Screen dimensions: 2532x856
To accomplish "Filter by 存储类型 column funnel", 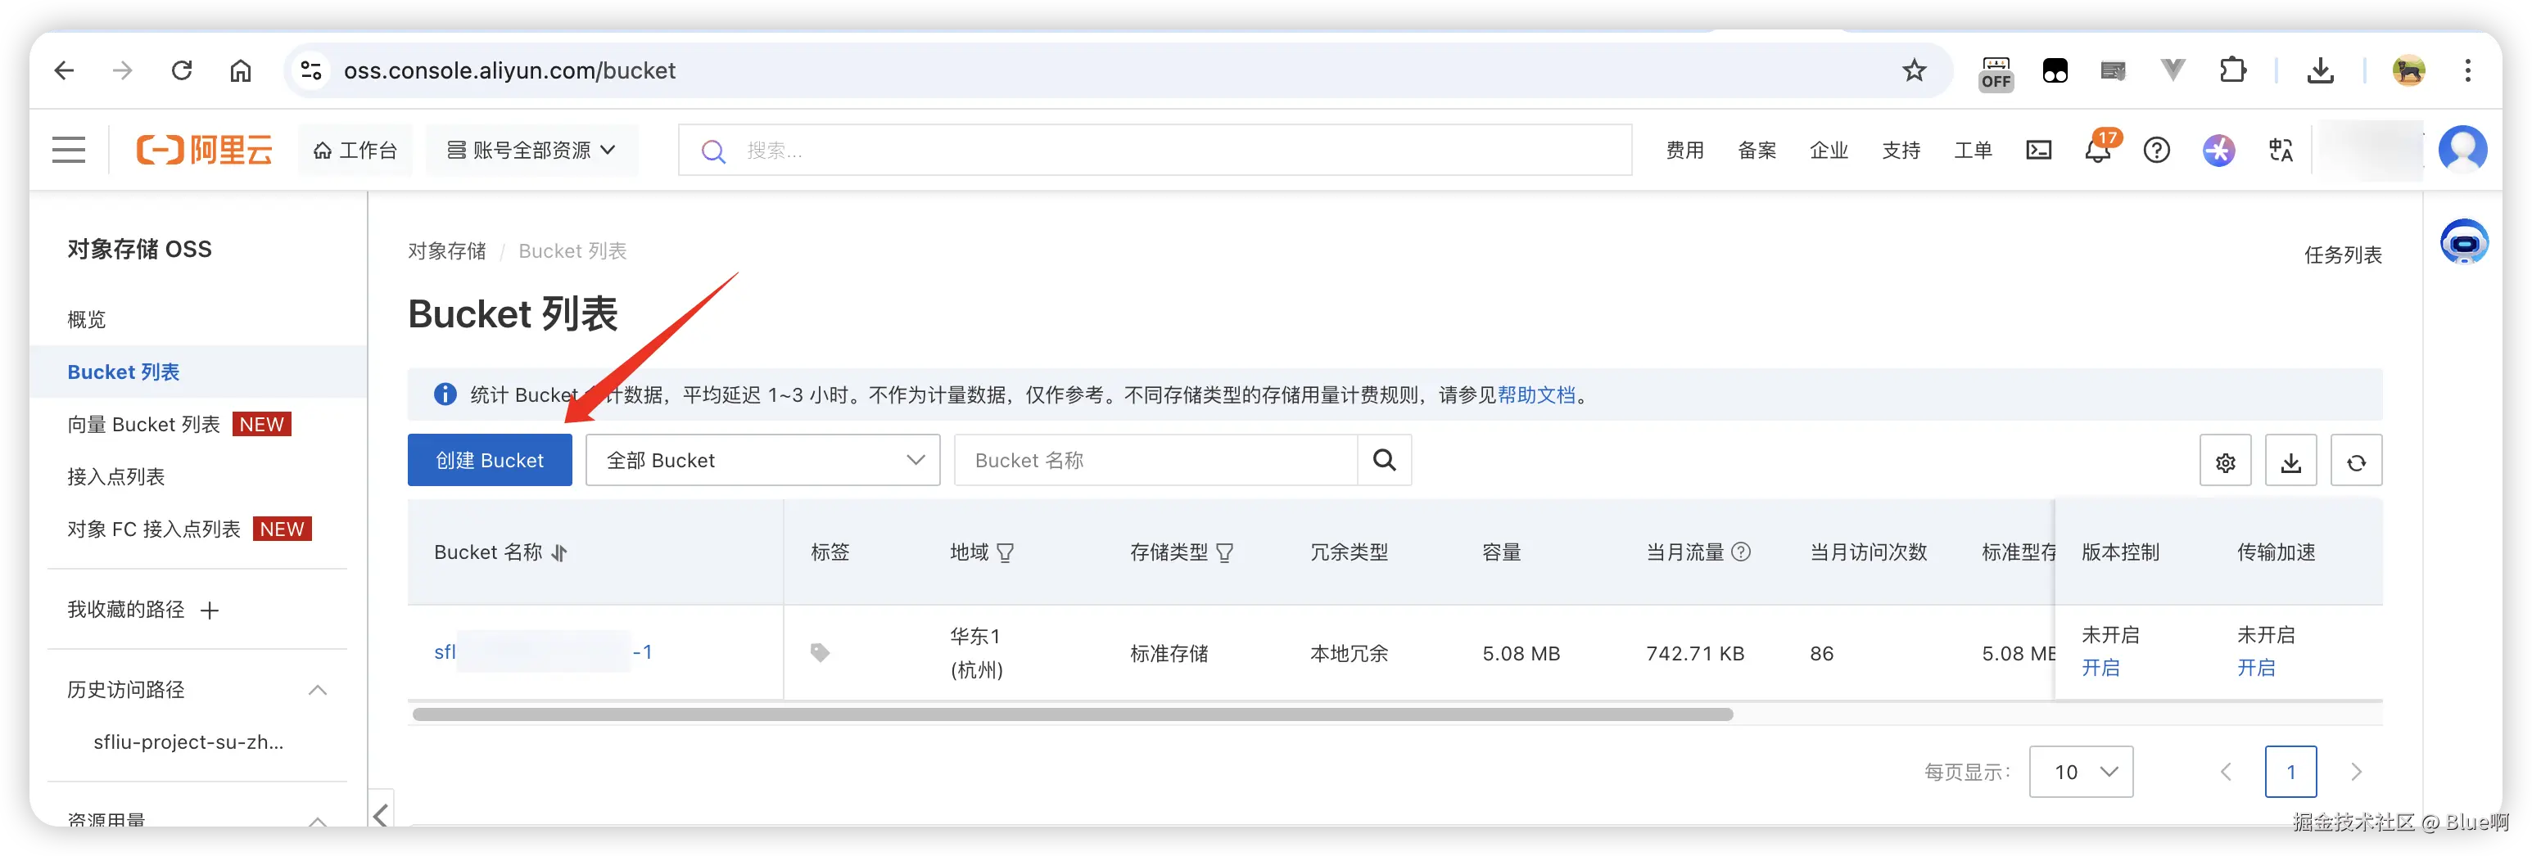I will tap(1225, 552).
